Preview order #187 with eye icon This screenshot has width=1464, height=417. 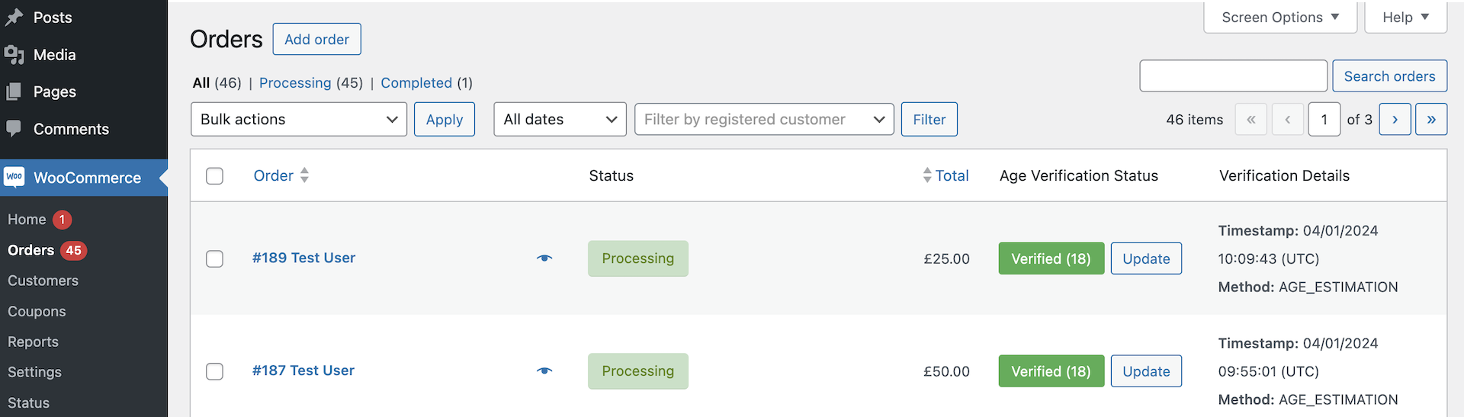click(x=544, y=371)
